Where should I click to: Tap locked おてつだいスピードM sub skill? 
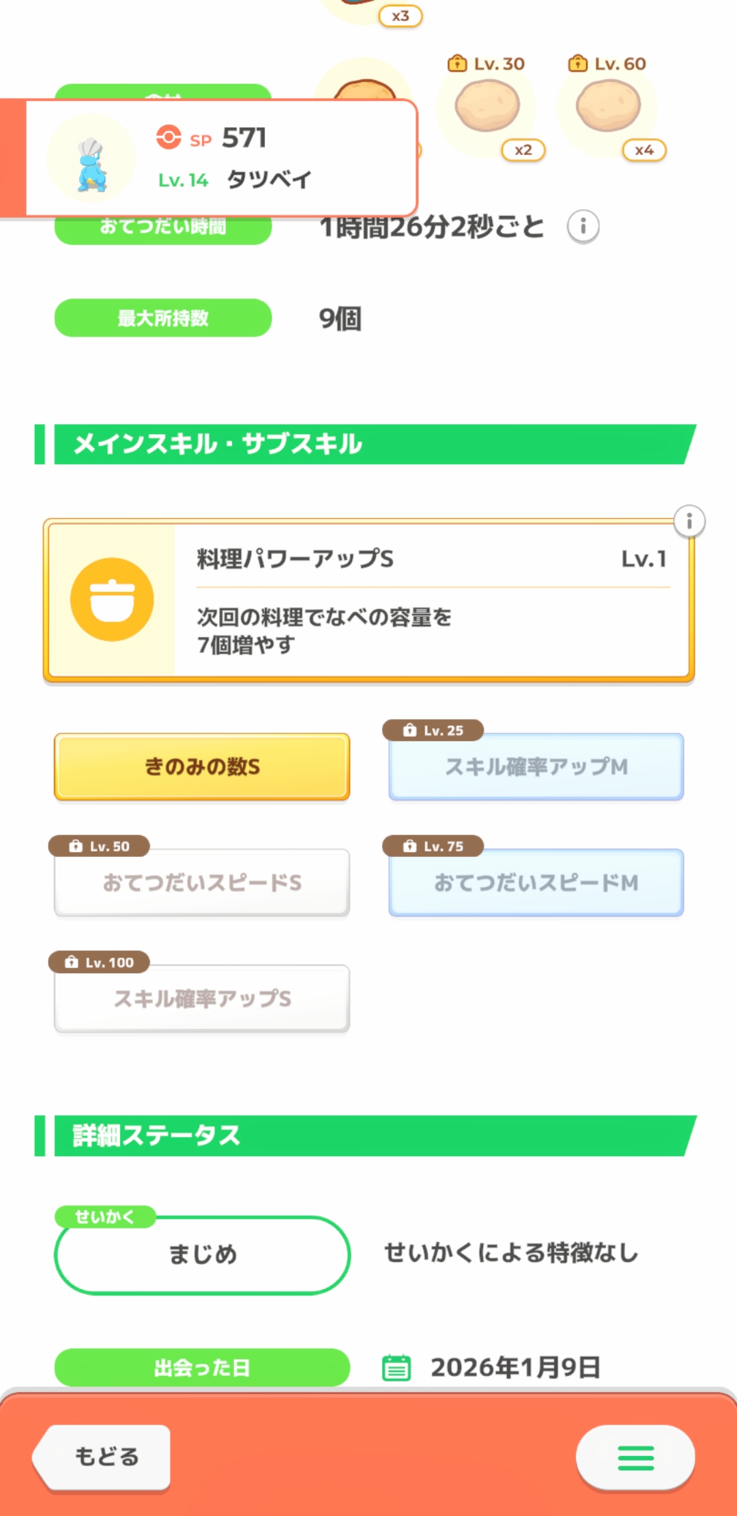click(x=536, y=883)
